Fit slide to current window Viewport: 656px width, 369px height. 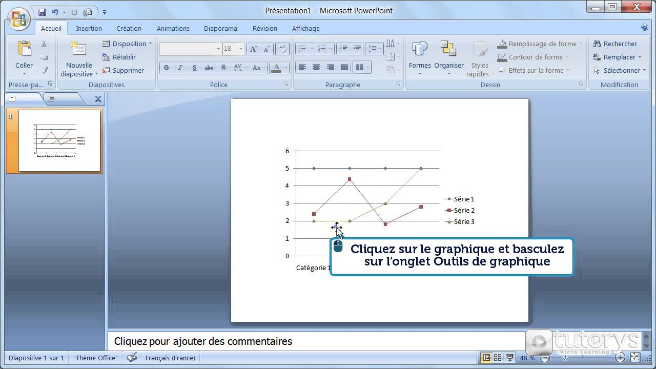click(x=635, y=358)
